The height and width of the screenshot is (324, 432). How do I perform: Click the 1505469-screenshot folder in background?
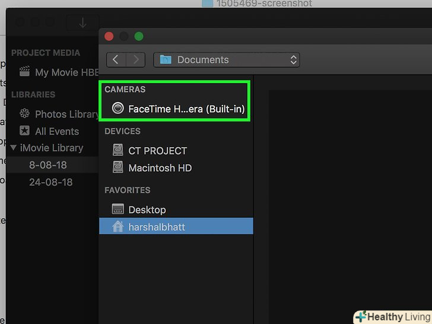point(257,4)
